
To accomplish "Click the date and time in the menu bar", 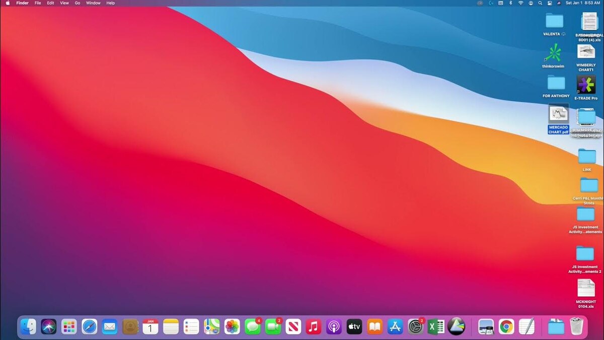I will pos(583,3).
